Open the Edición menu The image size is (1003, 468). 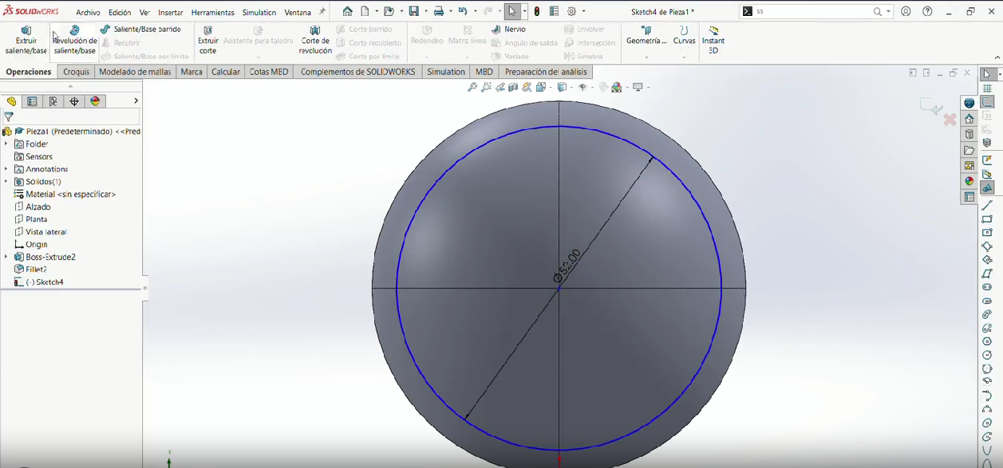(x=120, y=13)
